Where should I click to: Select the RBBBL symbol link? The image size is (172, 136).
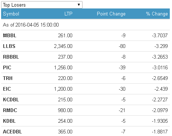point(11,57)
